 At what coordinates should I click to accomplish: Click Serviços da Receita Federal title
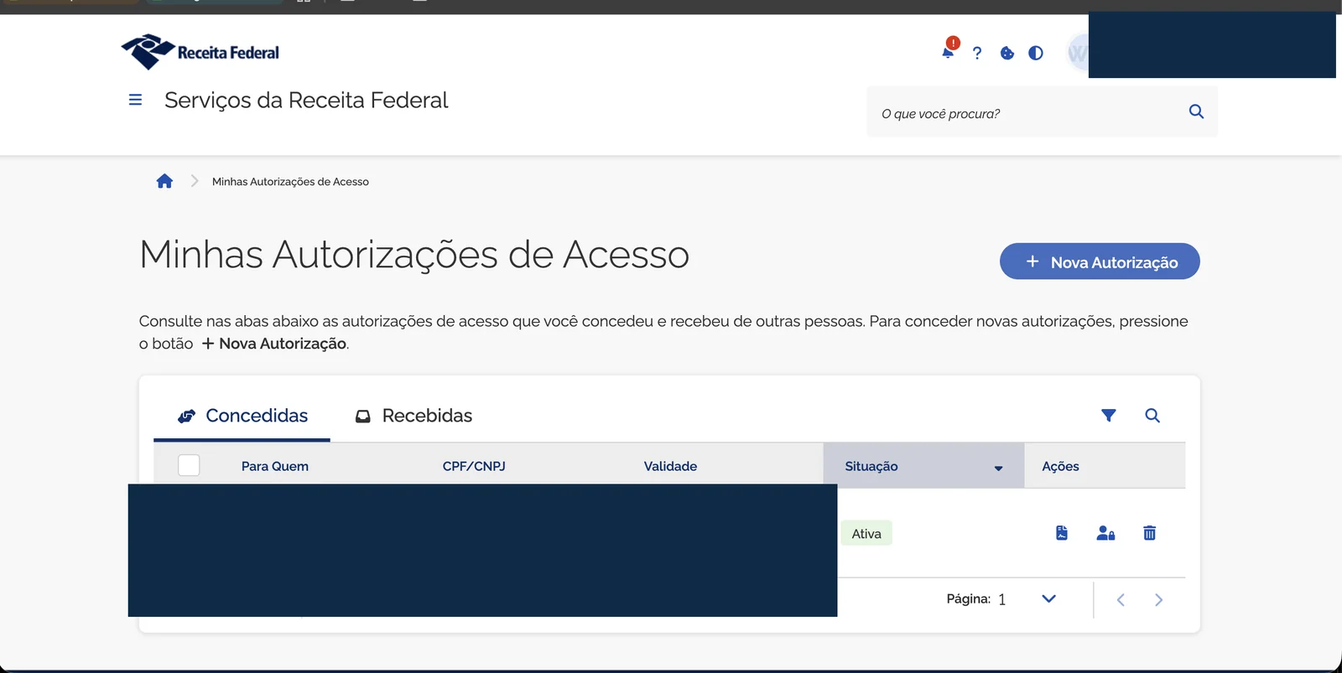[306, 100]
